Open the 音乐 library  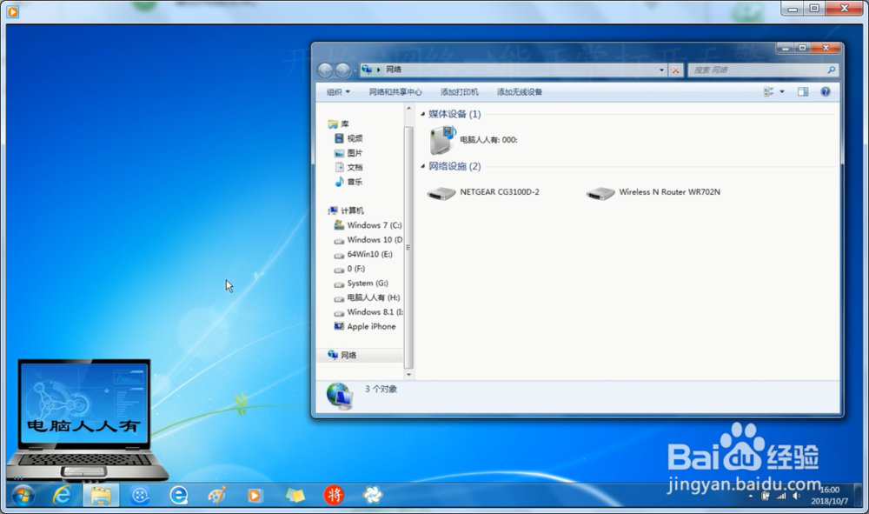coord(348,182)
